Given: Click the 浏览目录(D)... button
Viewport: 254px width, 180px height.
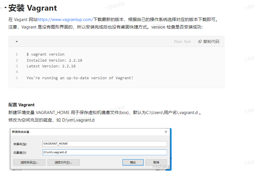Looking at the screenshot, I should pos(29,162).
